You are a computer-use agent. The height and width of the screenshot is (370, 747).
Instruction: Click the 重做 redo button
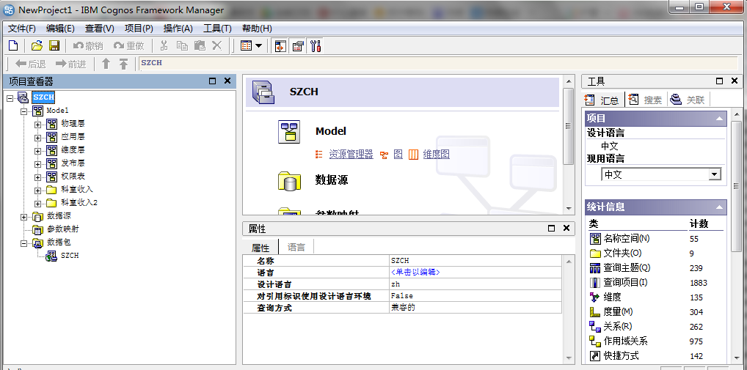(x=128, y=45)
